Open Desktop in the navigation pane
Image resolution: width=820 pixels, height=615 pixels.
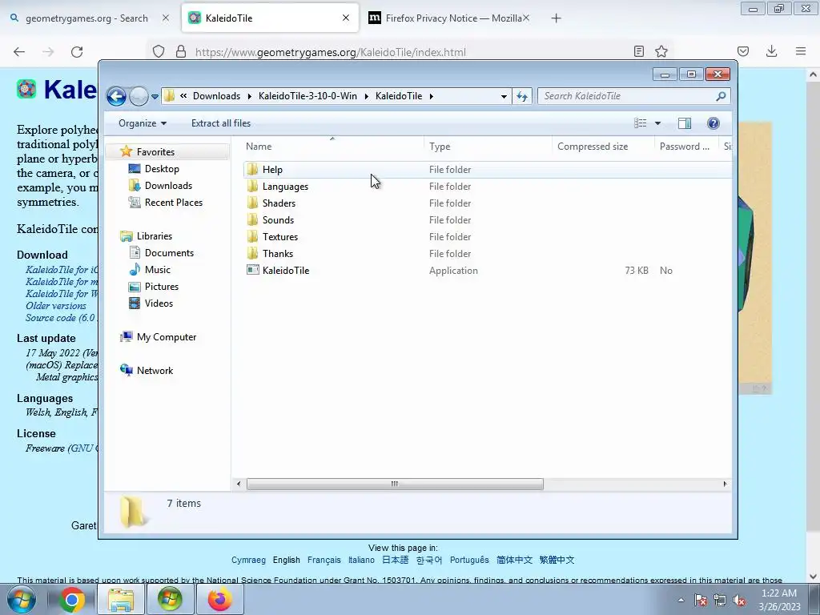coord(162,169)
